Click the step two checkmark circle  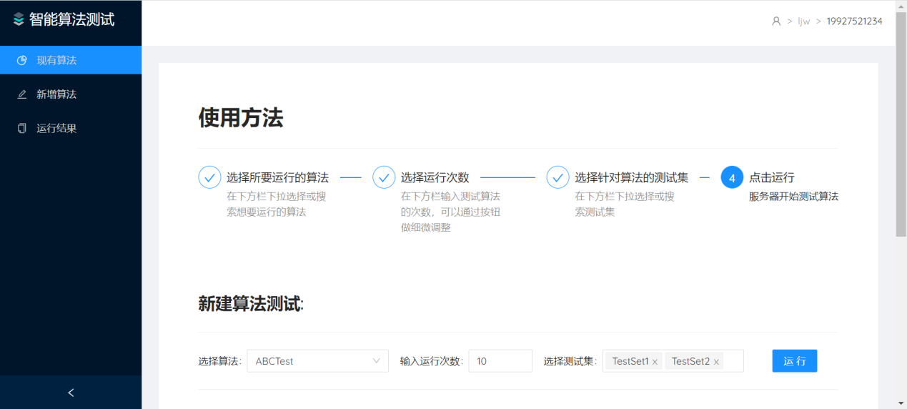(x=384, y=177)
